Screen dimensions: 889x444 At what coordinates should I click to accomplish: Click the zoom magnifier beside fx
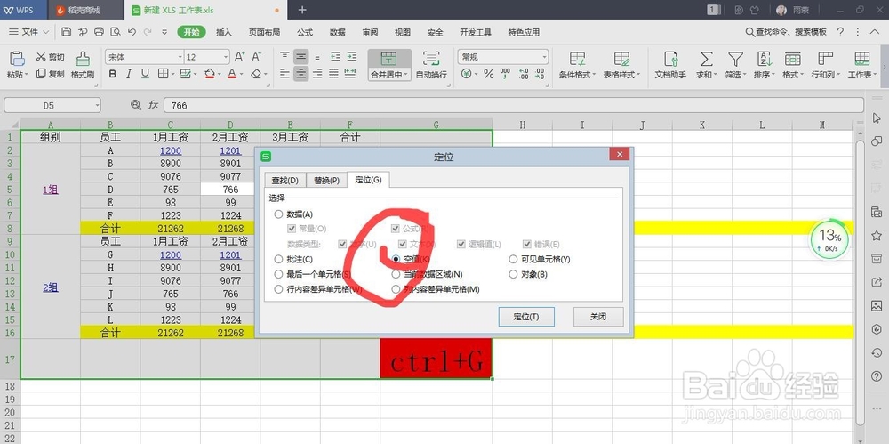pyautogui.click(x=136, y=105)
